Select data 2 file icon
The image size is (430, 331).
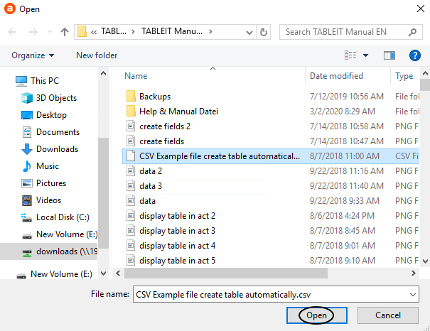131,171
